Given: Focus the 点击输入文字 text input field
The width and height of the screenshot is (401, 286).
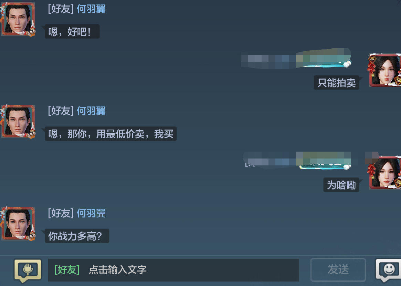Looking at the screenshot, I should 173,270.
